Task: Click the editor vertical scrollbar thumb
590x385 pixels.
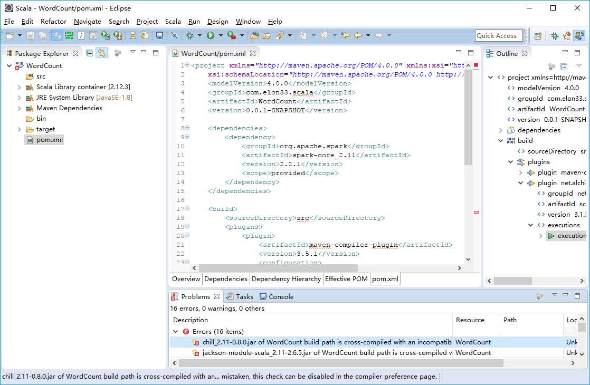Action: coord(468,117)
